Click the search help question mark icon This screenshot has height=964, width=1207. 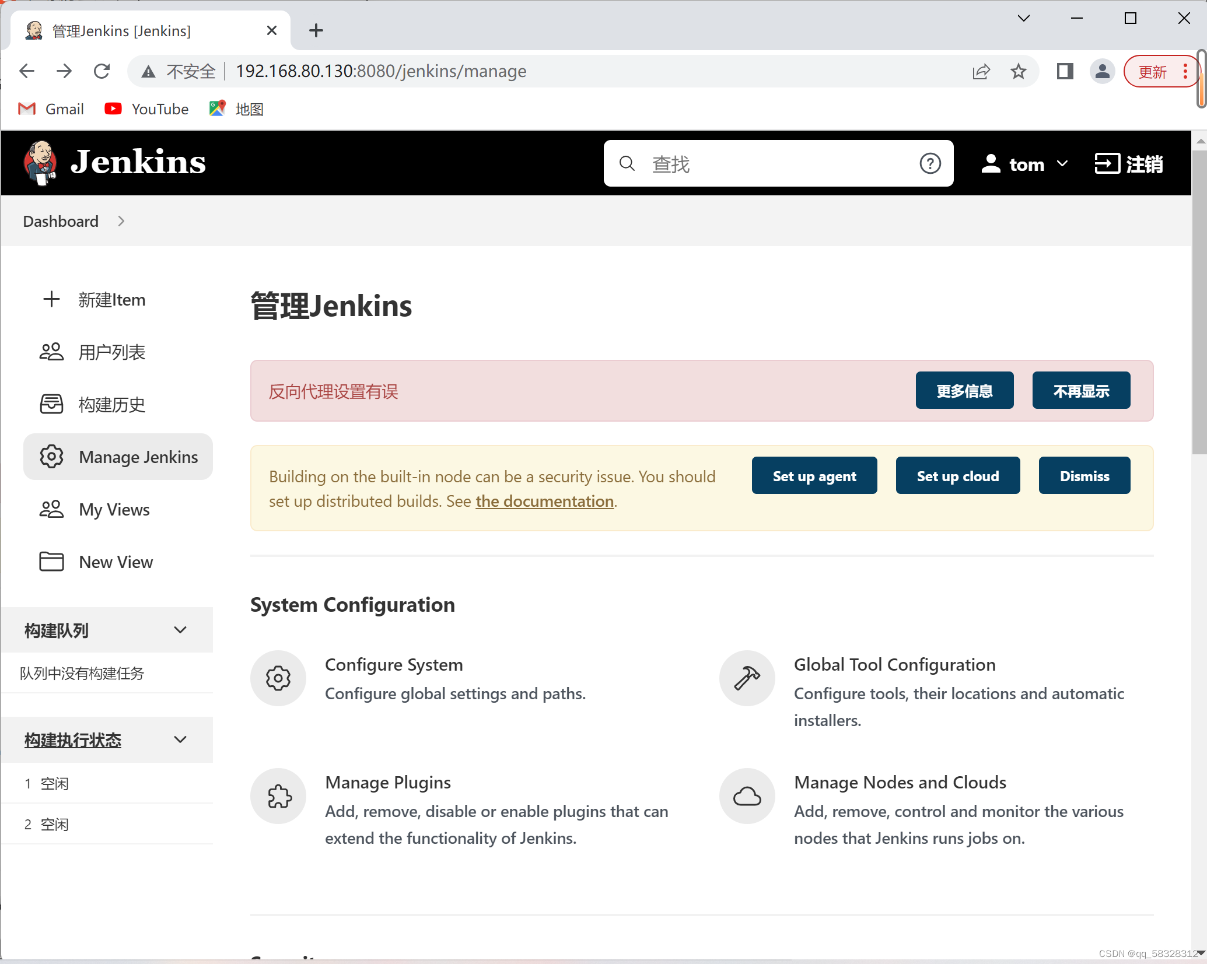tap(930, 164)
